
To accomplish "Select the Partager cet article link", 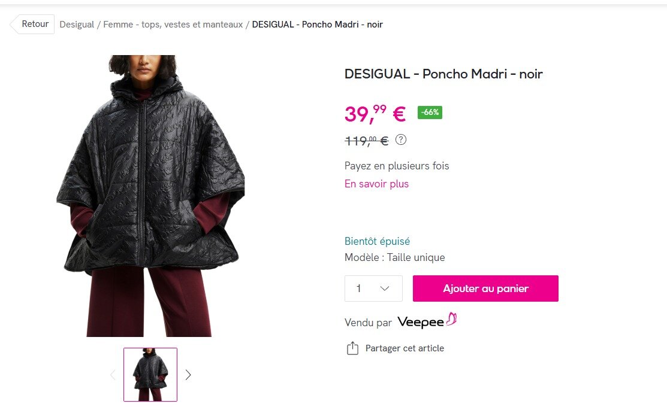I will point(405,348).
